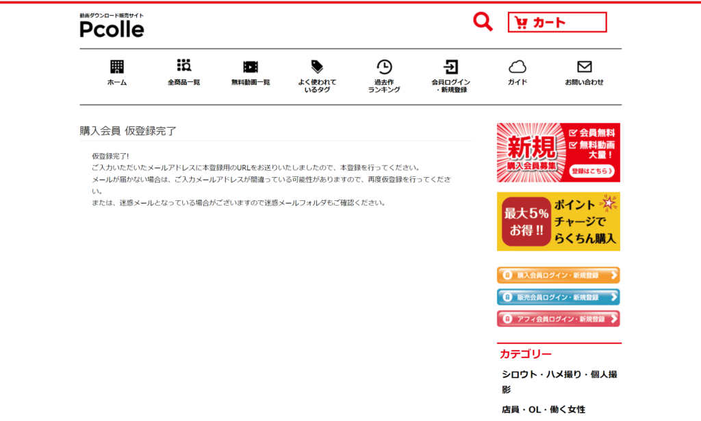
Task: Open 無料動画一覧 film icon
Action: coord(251,67)
